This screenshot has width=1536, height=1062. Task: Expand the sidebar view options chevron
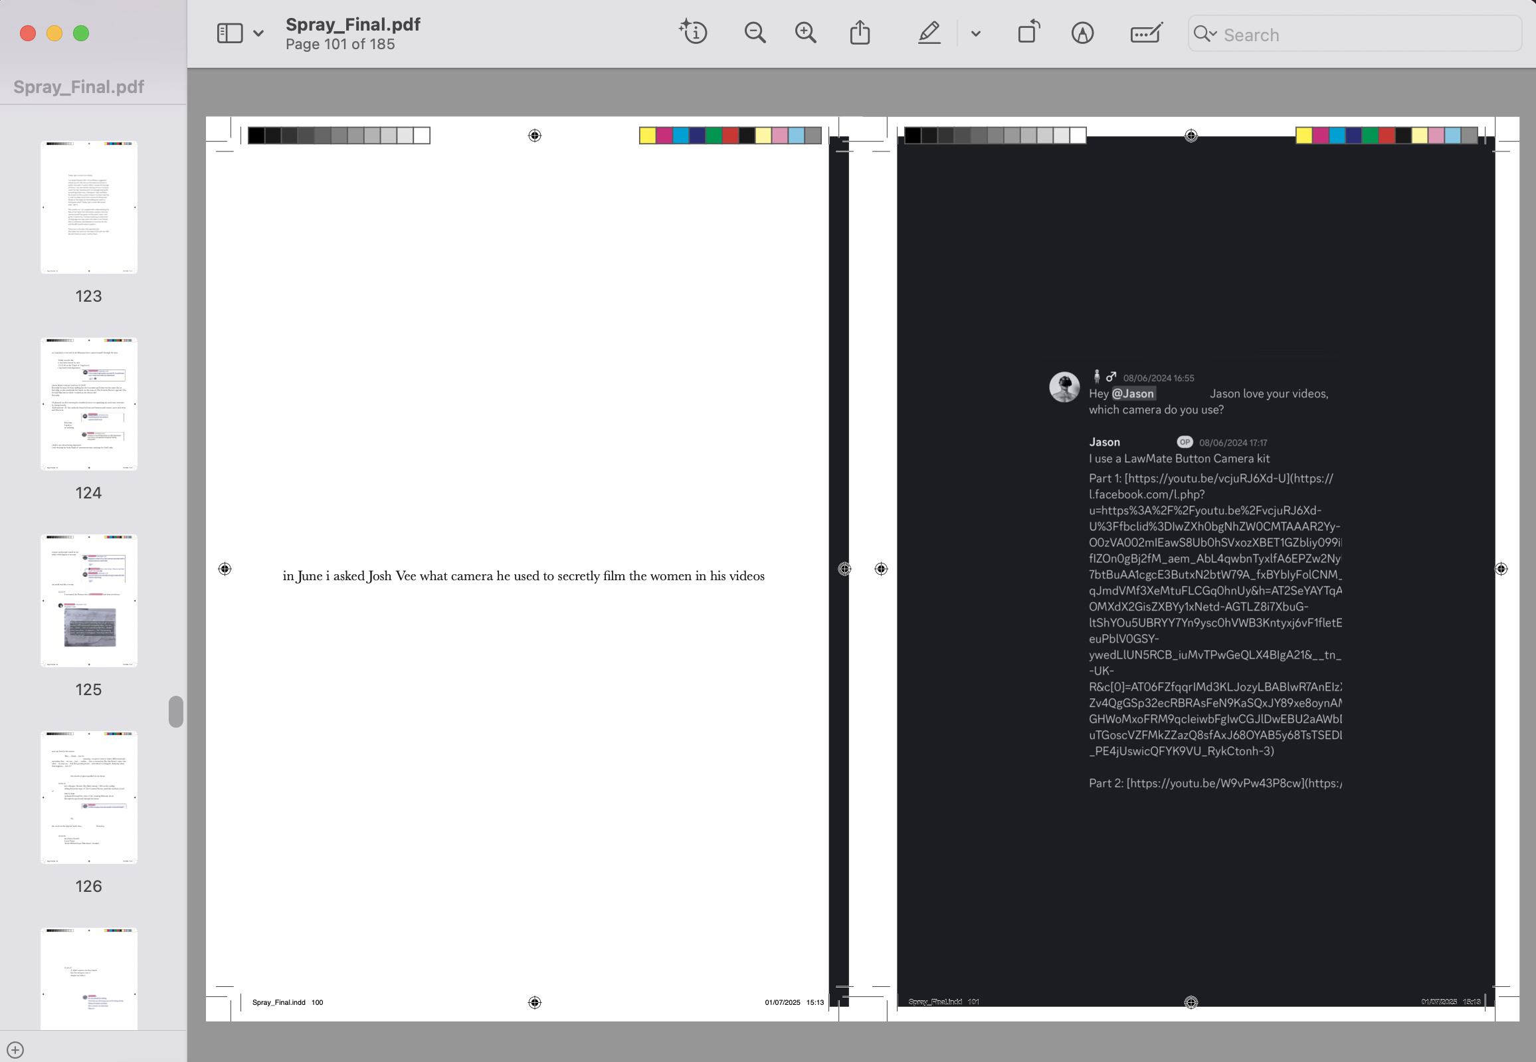[259, 33]
